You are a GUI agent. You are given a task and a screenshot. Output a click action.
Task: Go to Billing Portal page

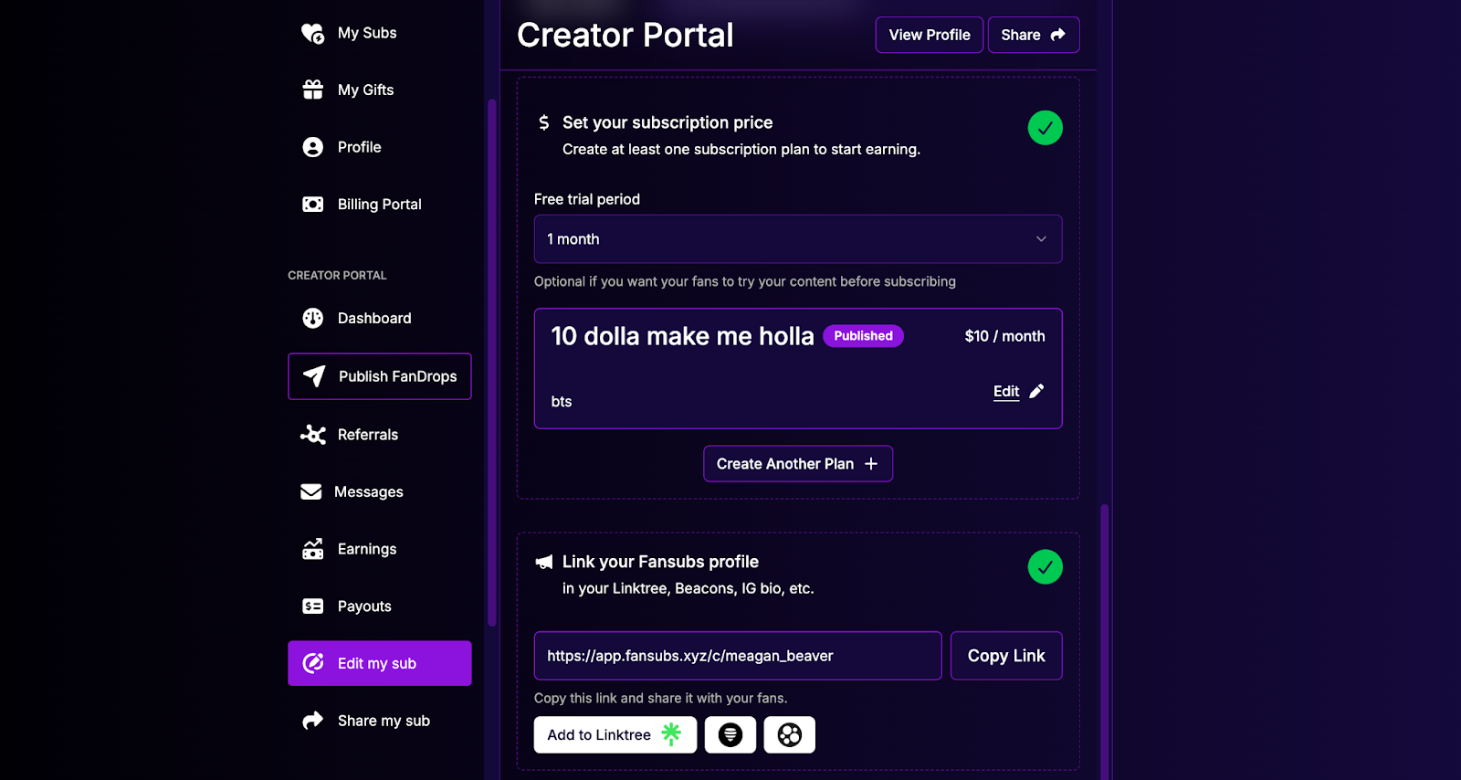click(x=379, y=205)
